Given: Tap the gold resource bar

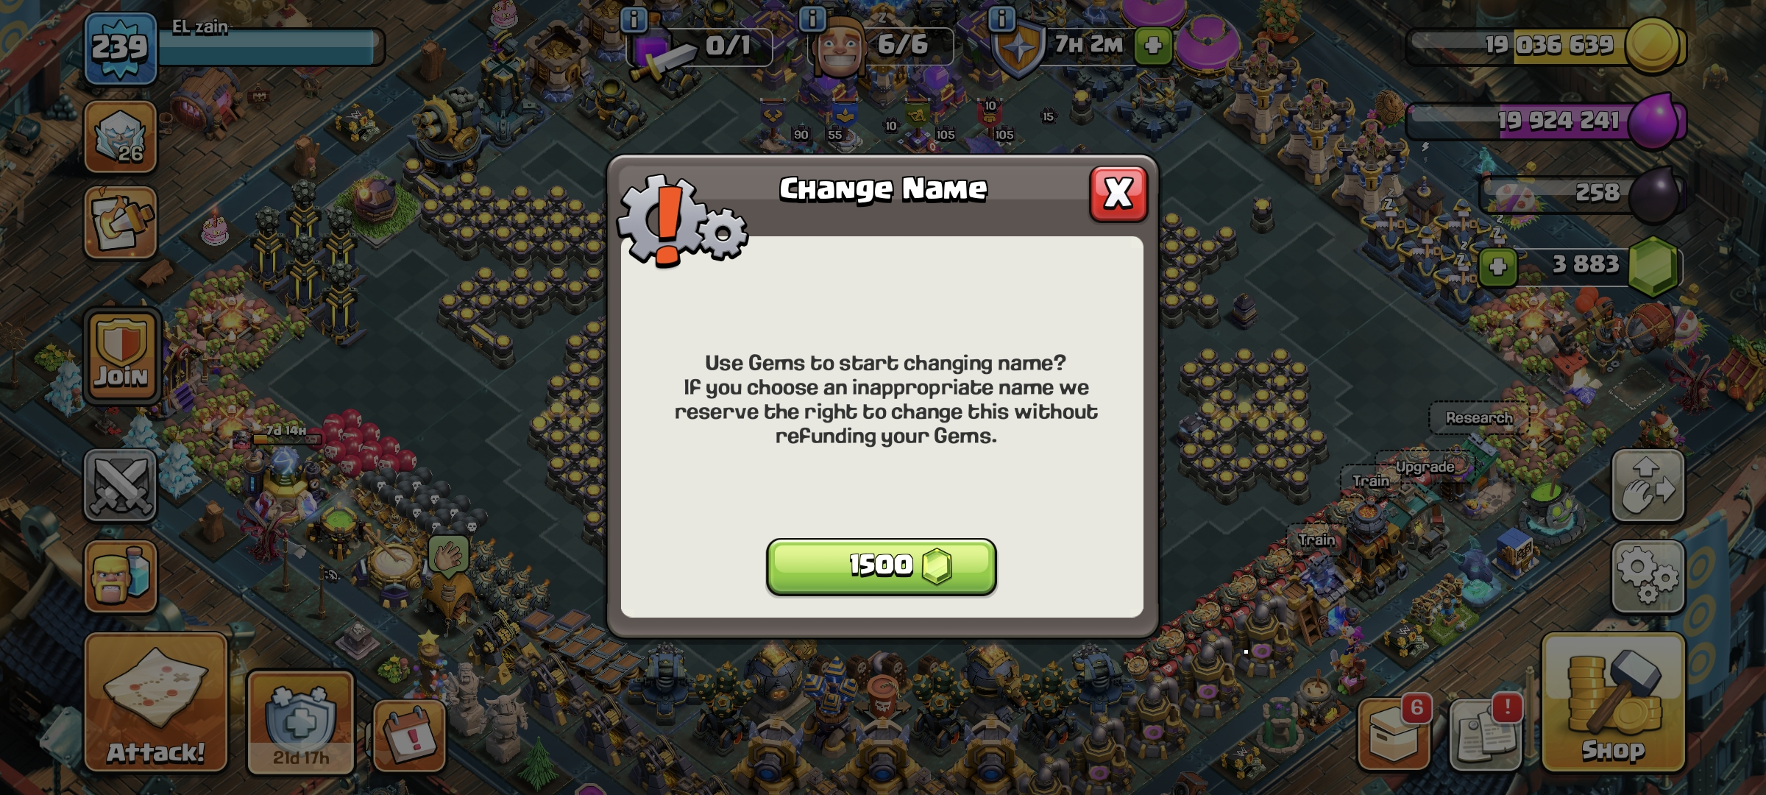Looking at the screenshot, I should (x=1545, y=46).
